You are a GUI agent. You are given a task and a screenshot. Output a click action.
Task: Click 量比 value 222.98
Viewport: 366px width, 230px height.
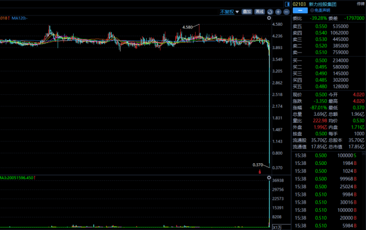click(320, 121)
